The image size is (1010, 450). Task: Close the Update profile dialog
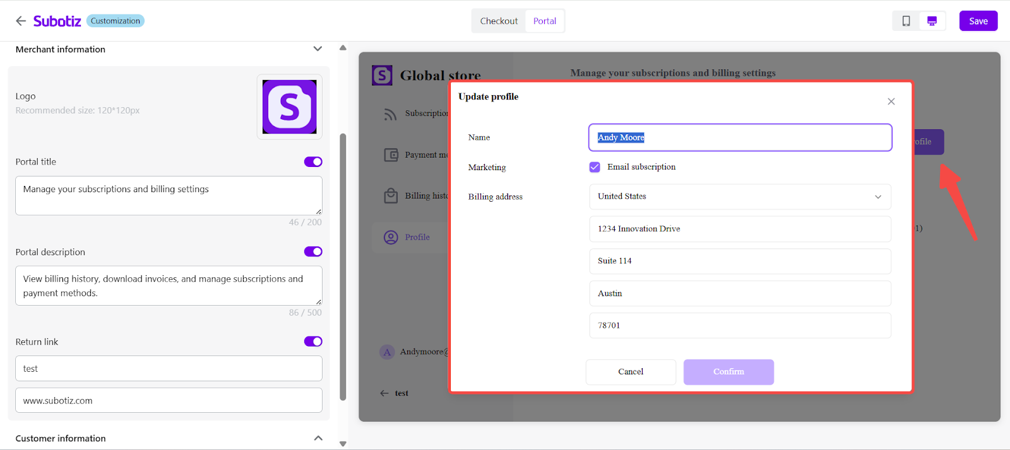[x=891, y=101]
